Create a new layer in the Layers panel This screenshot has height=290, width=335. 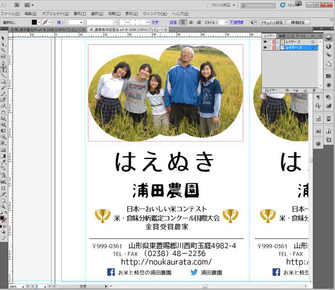point(304,90)
